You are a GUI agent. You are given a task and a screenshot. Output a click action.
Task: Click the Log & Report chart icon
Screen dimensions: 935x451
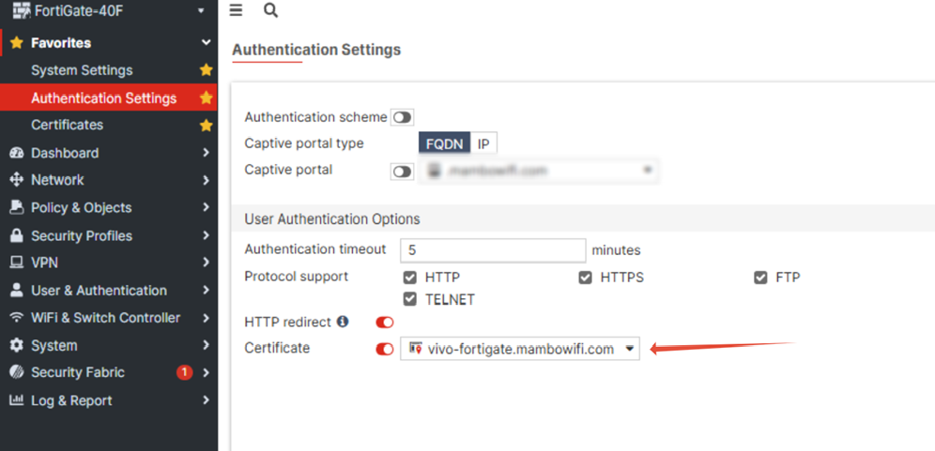[x=16, y=400]
